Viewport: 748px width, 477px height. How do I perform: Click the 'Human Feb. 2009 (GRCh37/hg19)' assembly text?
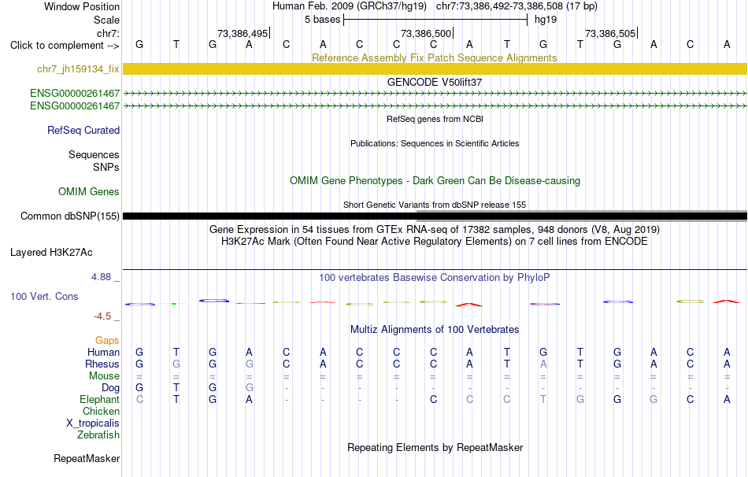349,6
